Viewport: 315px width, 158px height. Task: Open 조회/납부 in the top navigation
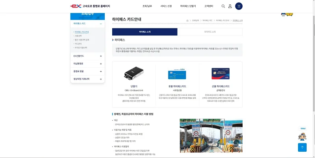pyautogui.click(x=147, y=6)
